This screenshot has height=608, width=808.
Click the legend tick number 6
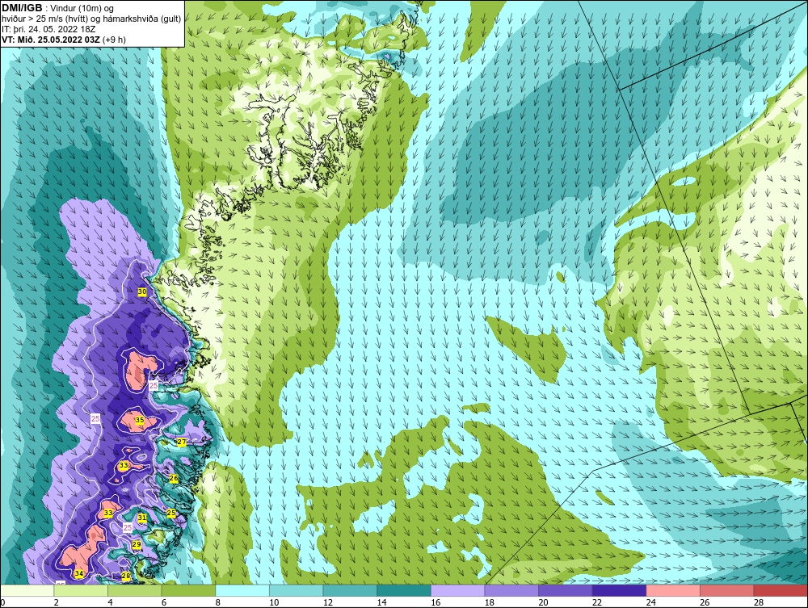164,602
